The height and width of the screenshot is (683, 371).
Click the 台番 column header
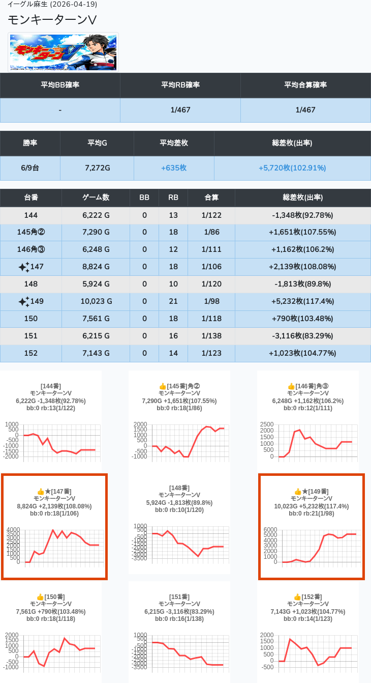coord(31,197)
